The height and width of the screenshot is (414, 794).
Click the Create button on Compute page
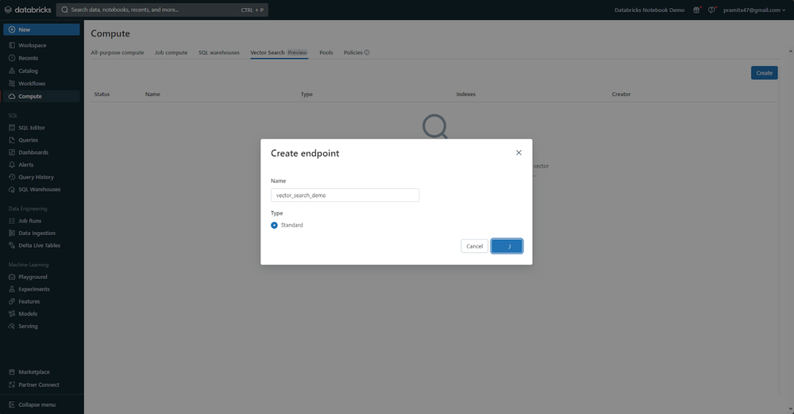(x=764, y=73)
